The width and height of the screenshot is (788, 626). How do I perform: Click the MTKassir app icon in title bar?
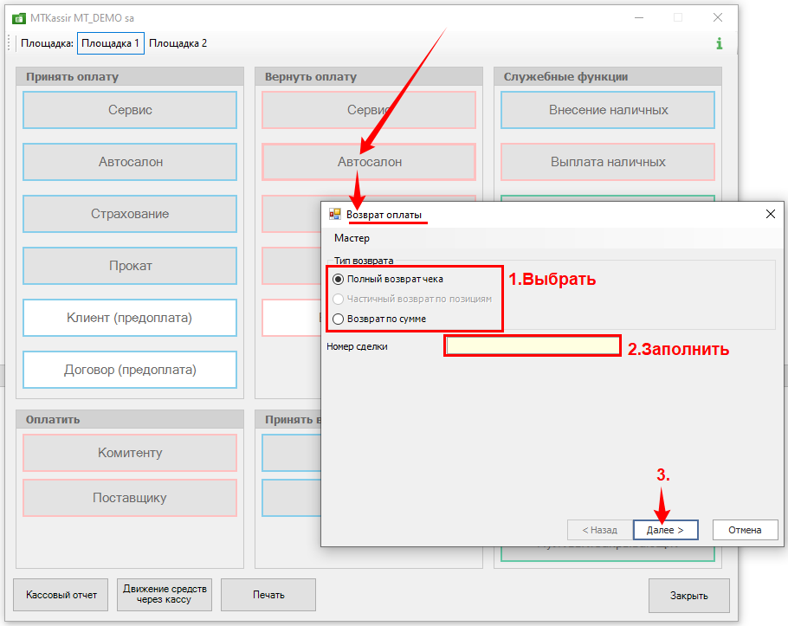(18, 17)
